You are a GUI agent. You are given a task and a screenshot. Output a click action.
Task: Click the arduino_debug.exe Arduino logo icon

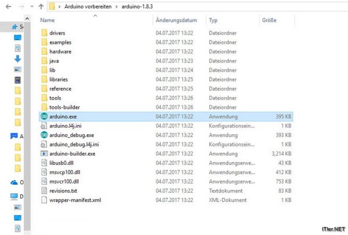44,135
